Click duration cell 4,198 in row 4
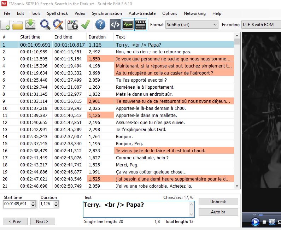Screen dimensions: 281x230 (100, 66)
